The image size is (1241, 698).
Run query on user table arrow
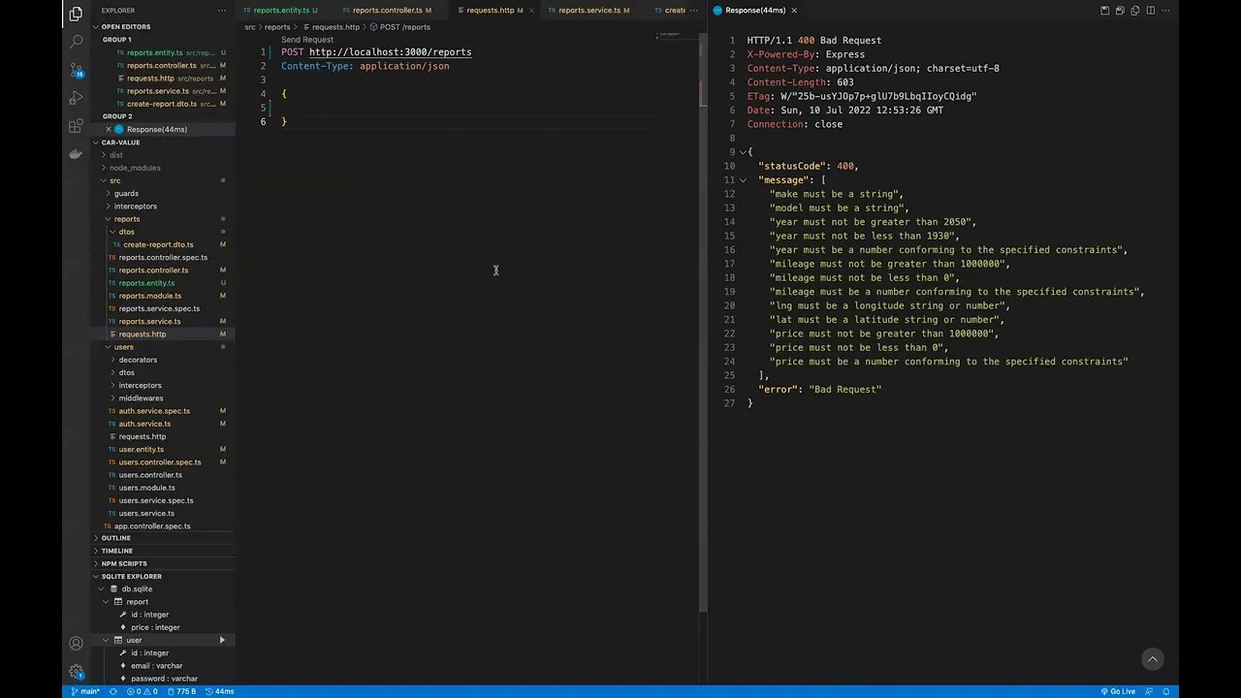tap(222, 640)
